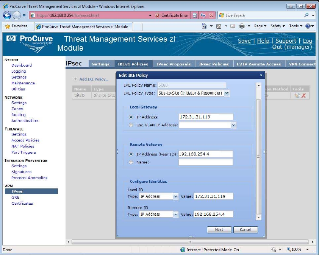
Task: Click the status bar privacy icon
Action: [x=274, y=249]
